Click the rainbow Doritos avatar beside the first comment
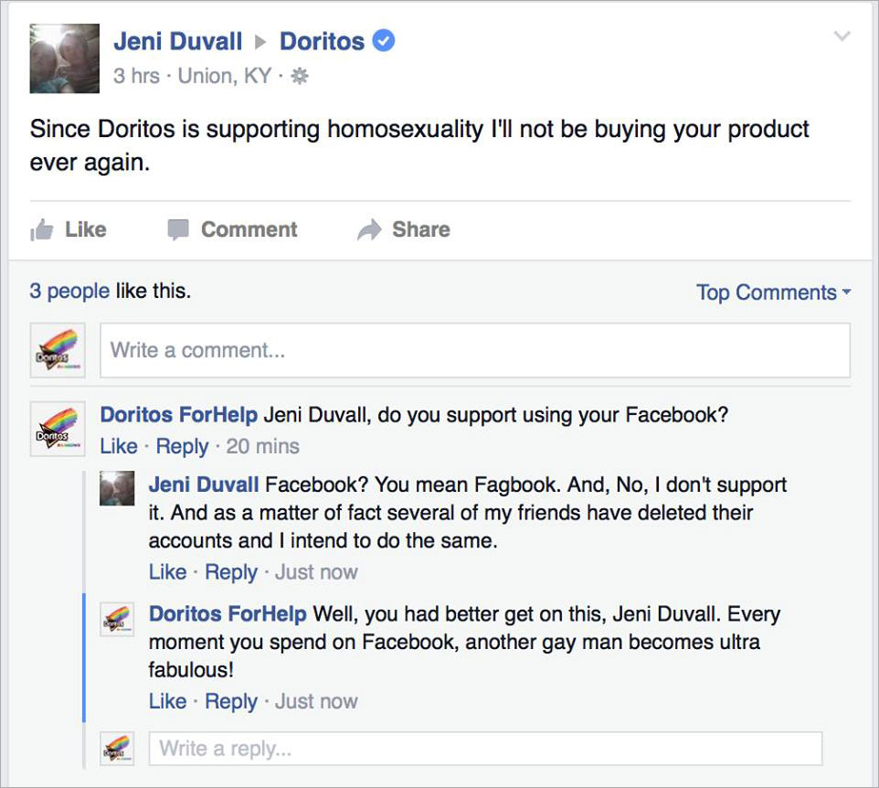Viewport: 879px width, 788px height. click(x=58, y=428)
